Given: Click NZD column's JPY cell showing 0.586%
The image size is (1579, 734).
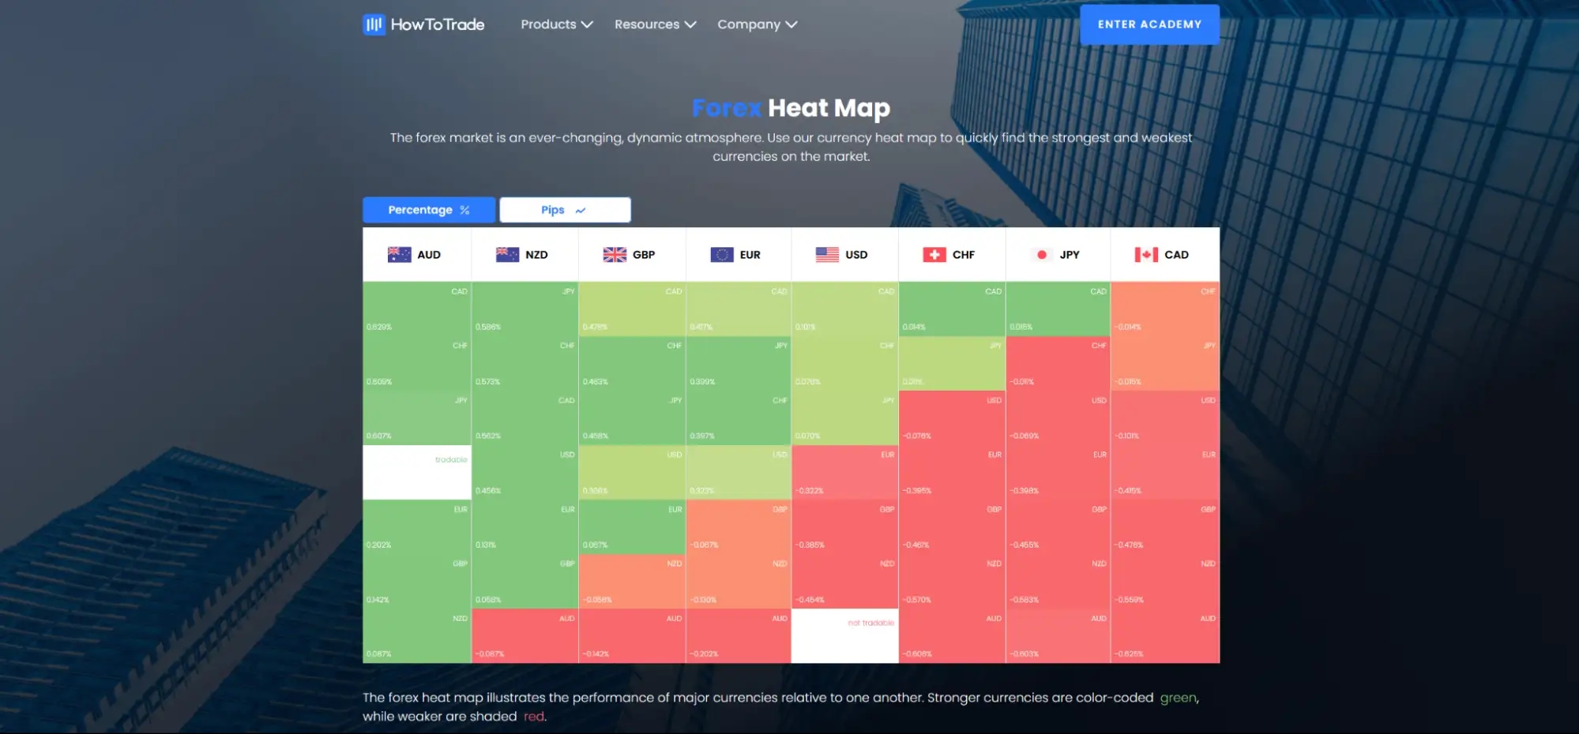Looking at the screenshot, I should pyautogui.click(x=525, y=309).
